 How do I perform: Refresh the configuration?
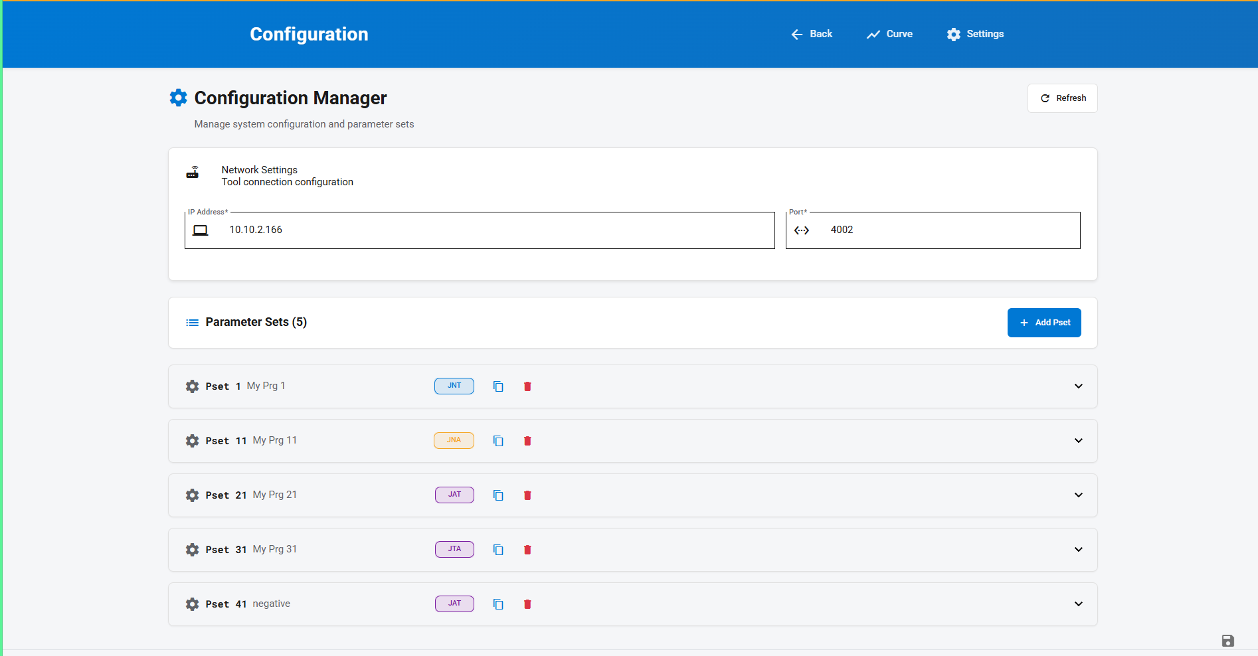[1063, 98]
